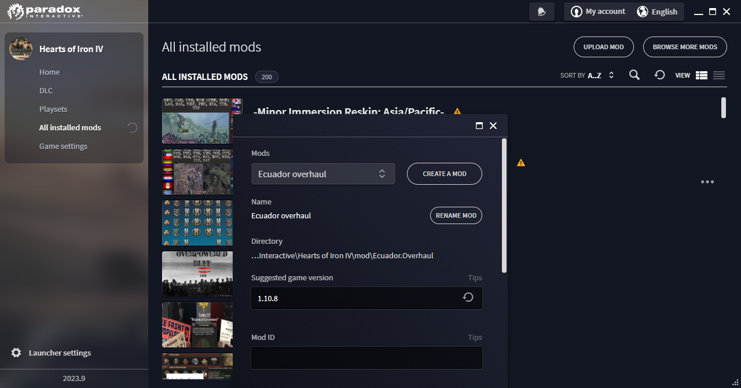Reload the installed mods list
Screen dimensions: 741x388
[x=659, y=75]
